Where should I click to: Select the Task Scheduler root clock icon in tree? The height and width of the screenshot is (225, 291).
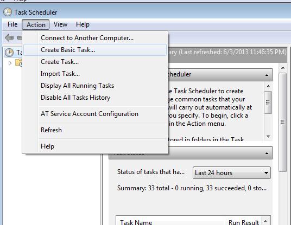[9, 53]
